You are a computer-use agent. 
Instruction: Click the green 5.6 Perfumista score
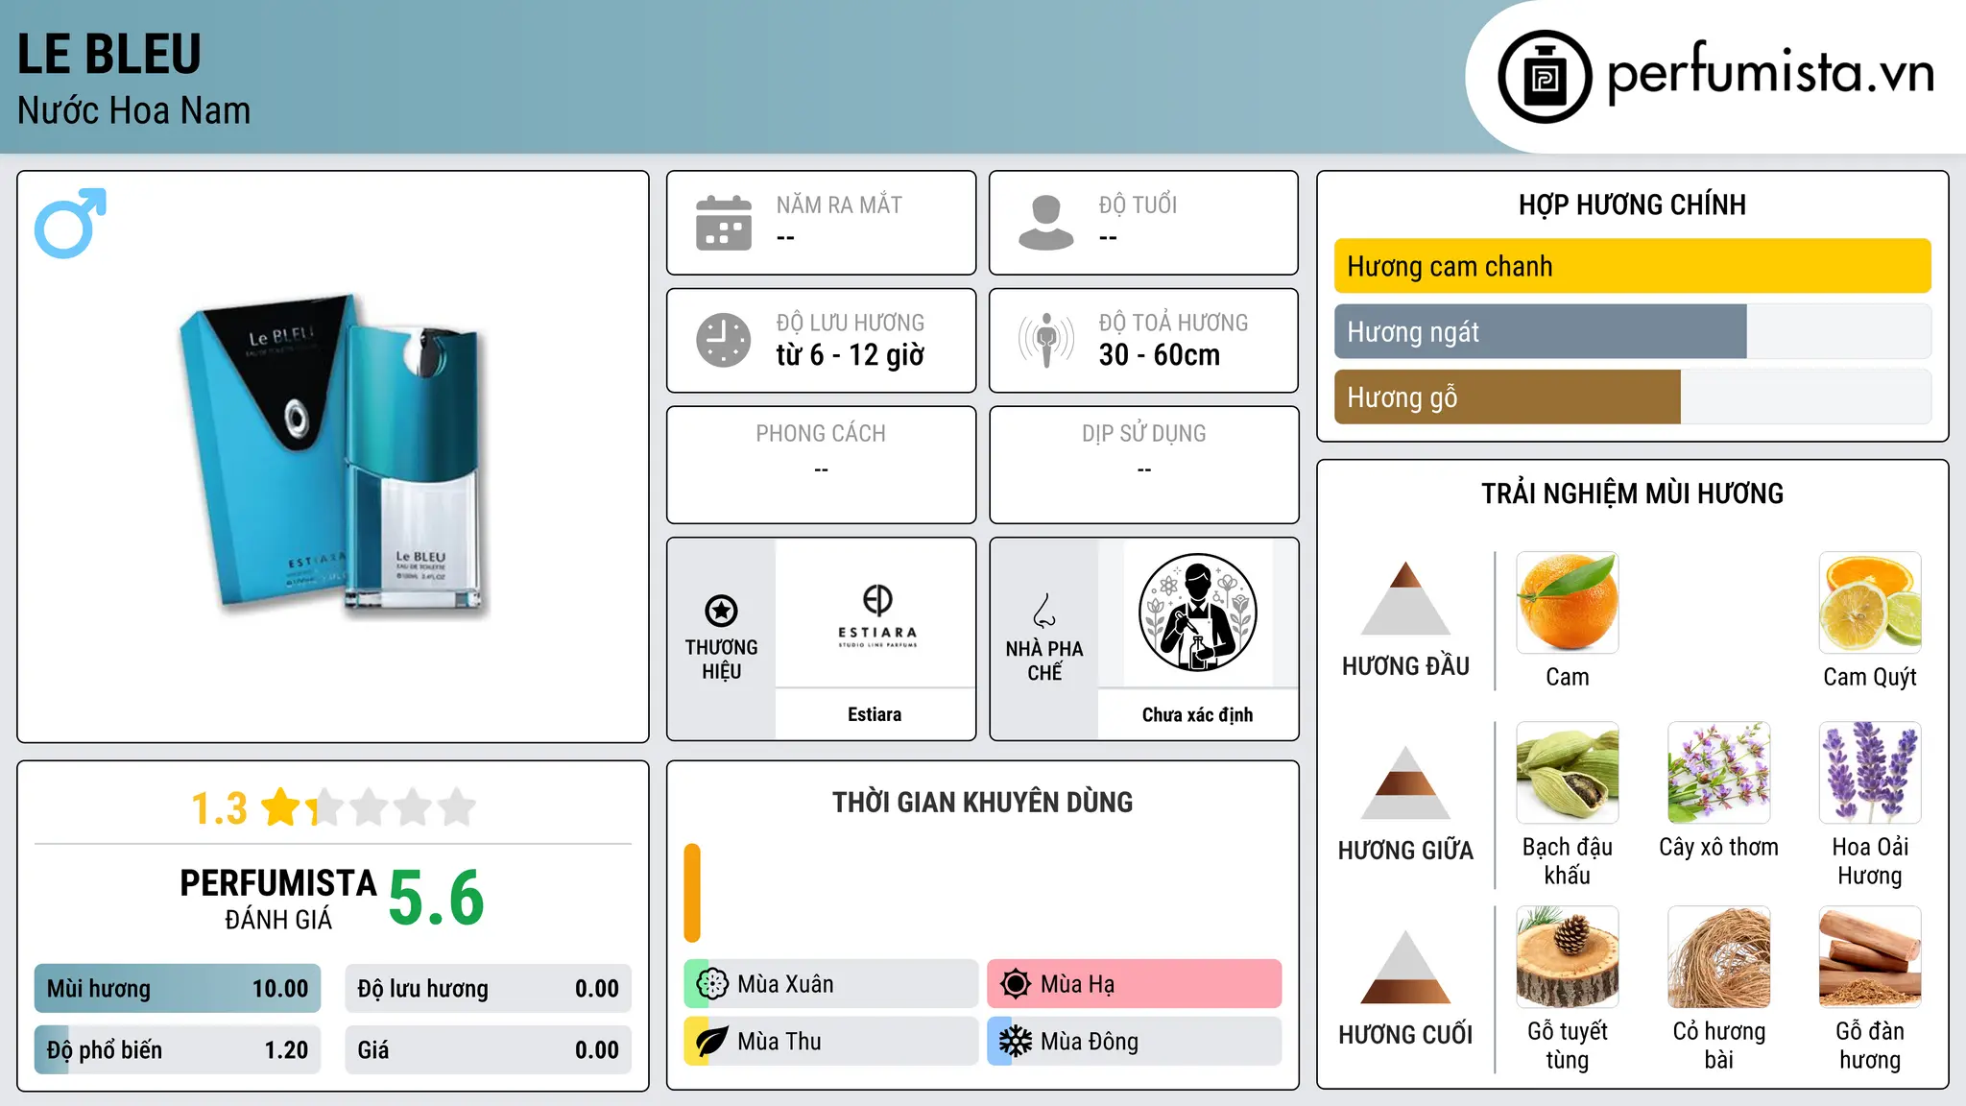437,899
